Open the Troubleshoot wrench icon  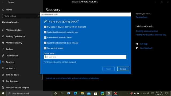pos(3,55)
